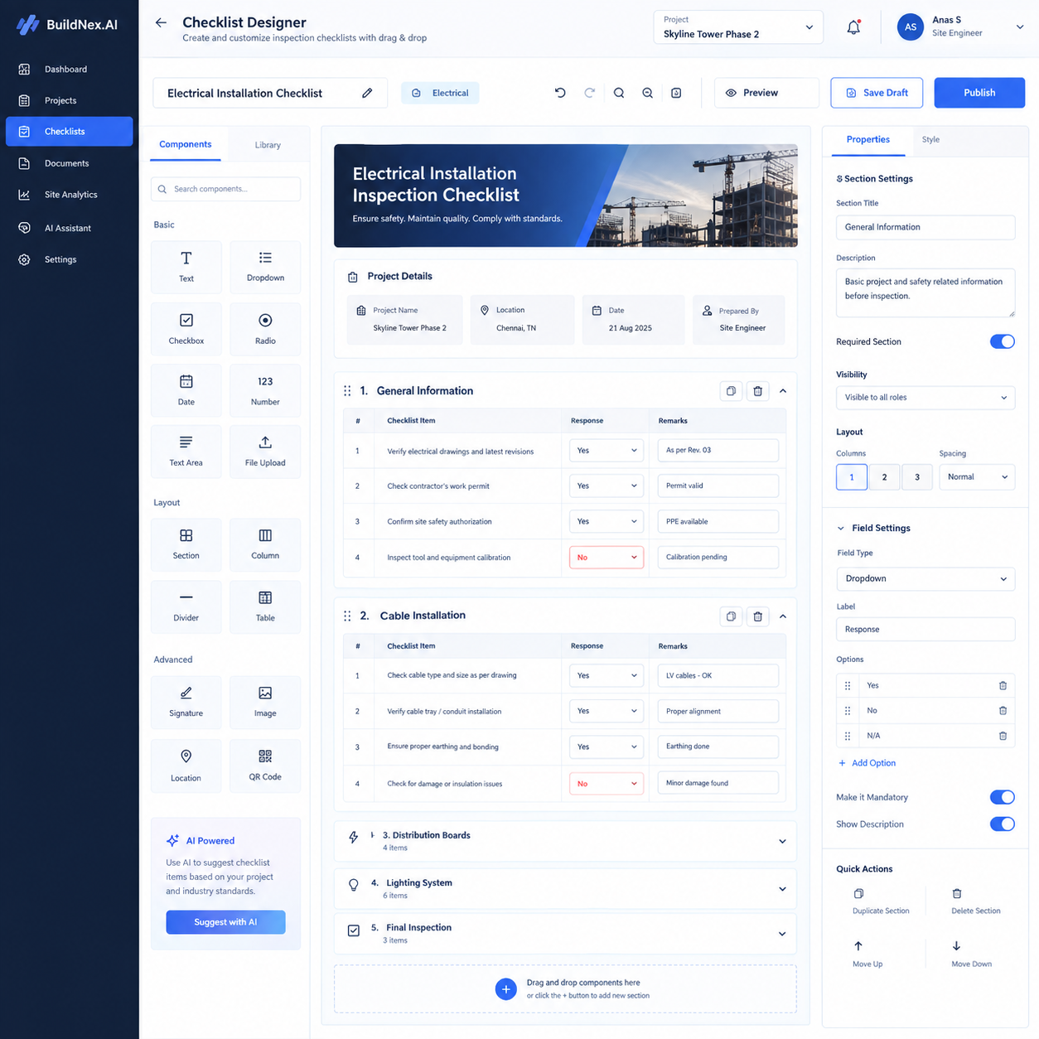Open the Visibility roles dropdown
The width and height of the screenshot is (1039, 1039).
(x=925, y=398)
